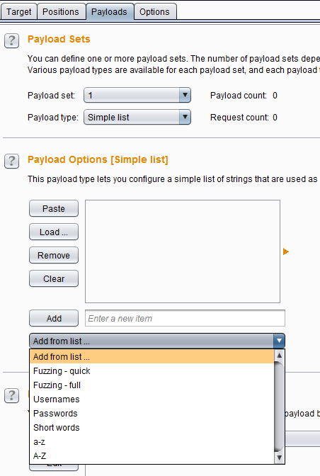The image size is (320, 476).
Task: Click the Remove button
Action: click(54, 255)
